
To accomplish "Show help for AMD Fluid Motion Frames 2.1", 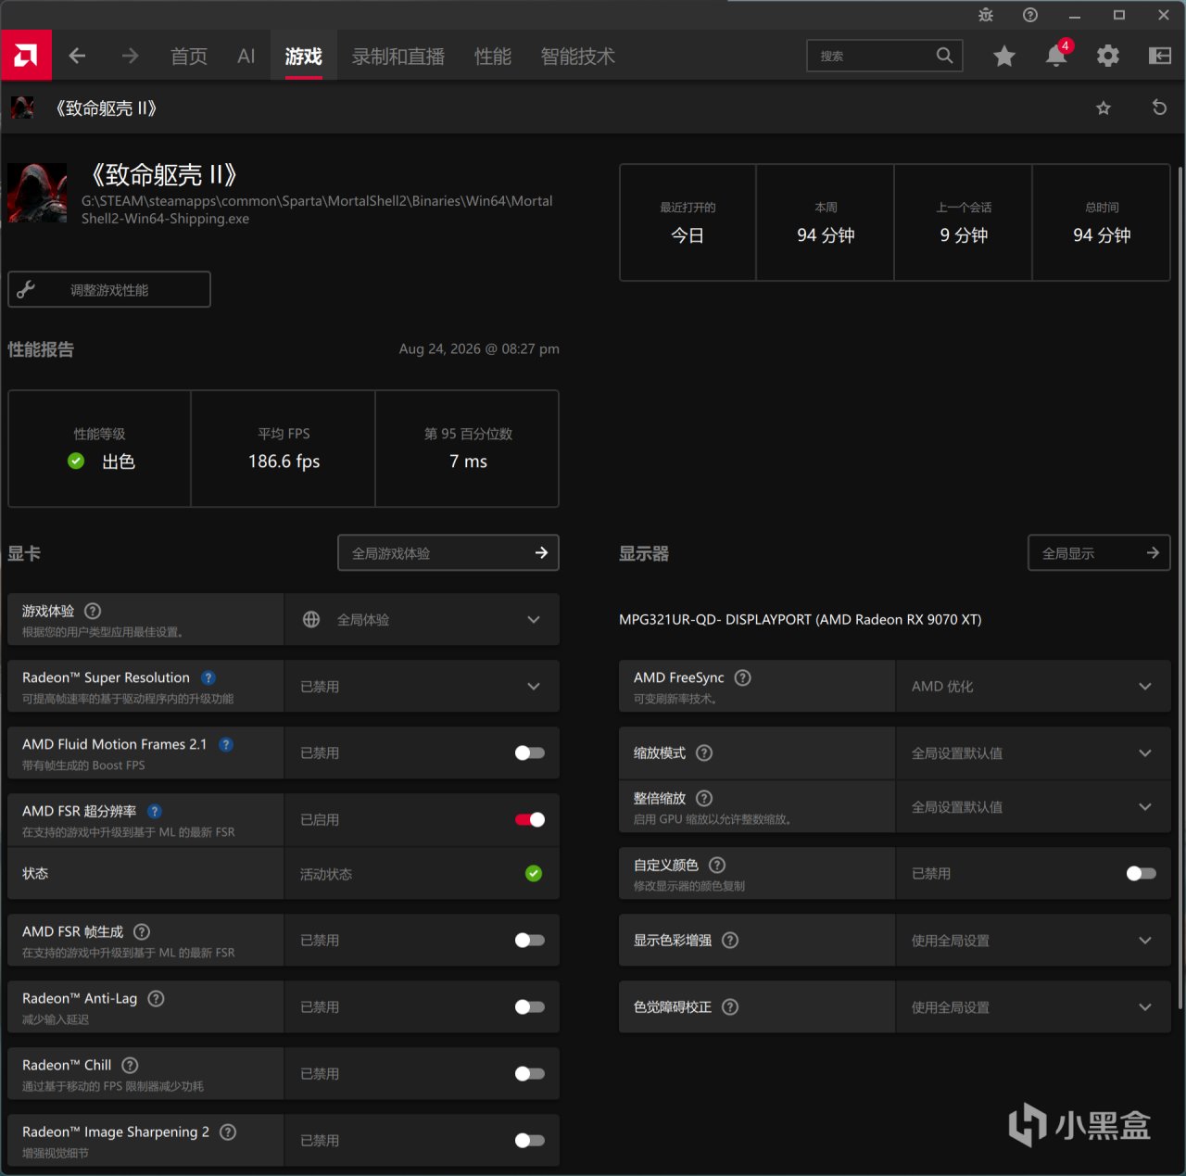I will pos(226,744).
